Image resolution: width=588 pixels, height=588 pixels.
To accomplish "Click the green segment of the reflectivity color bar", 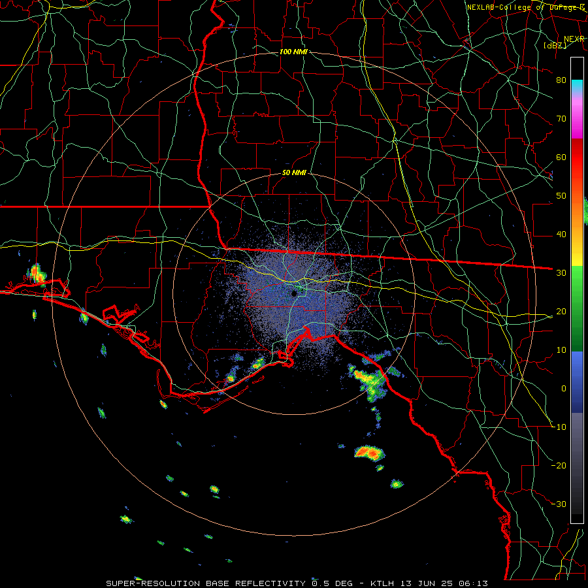I will [x=577, y=308].
